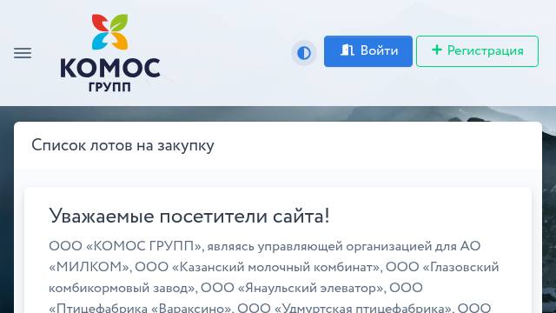Open the hamburger navigation menu

pyautogui.click(x=23, y=53)
